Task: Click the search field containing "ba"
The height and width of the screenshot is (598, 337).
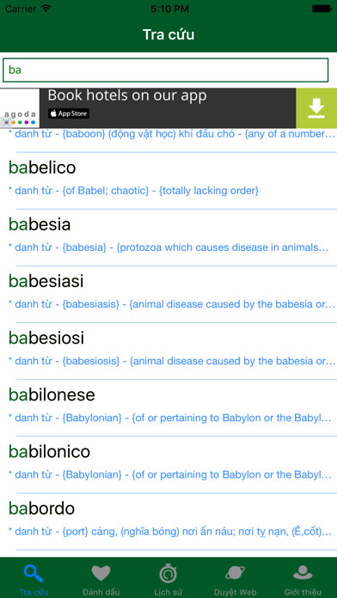Action: [166, 70]
